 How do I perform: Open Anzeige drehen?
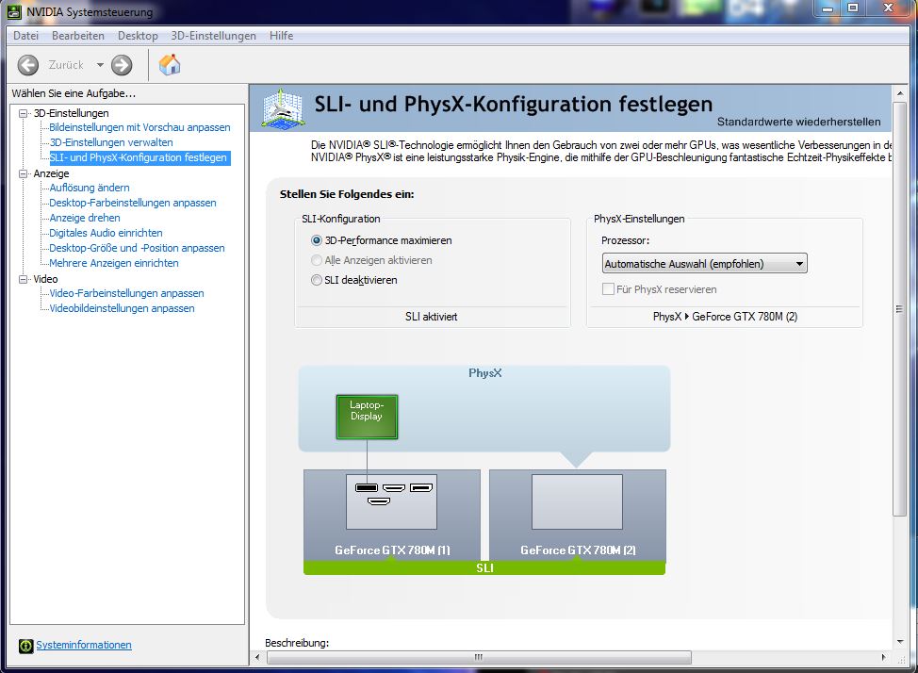tap(85, 218)
